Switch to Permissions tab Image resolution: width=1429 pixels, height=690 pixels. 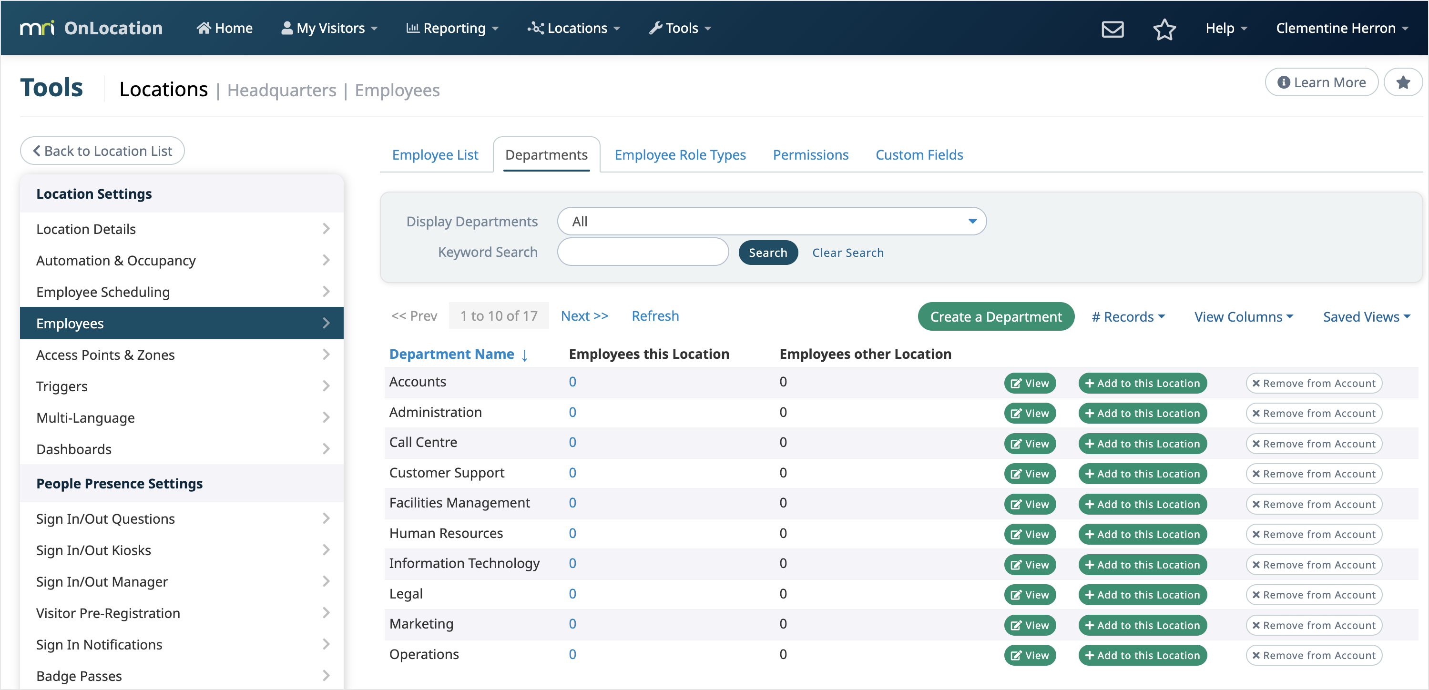pyautogui.click(x=810, y=155)
